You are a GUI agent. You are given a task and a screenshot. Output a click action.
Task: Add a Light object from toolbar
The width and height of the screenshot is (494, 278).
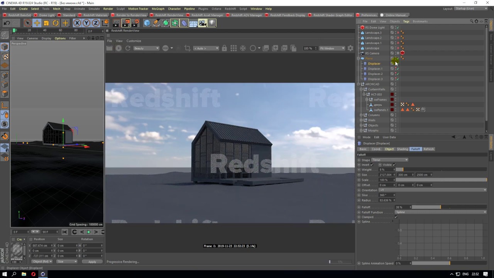pos(211,23)
